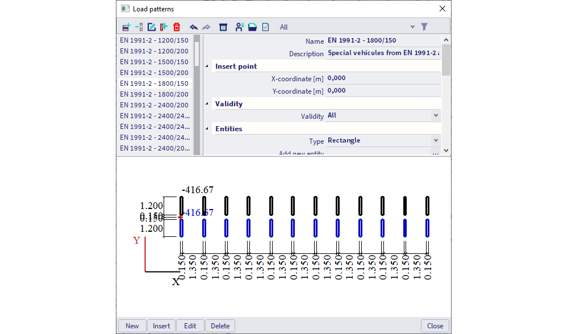Click the Redo arrow icon
The image size is (568, 334).
tap(206, 27)
